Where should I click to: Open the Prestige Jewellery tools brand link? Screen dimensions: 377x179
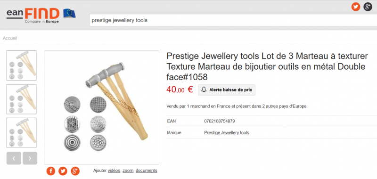227,133
